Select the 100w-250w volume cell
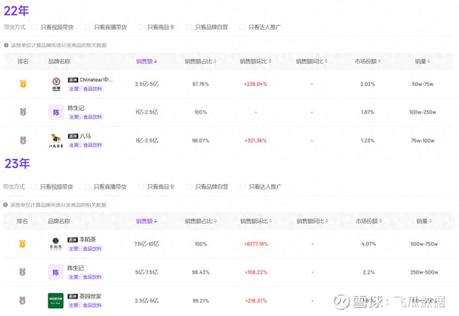This screenshot has width=459, height=316. click(x=423, y=112)
